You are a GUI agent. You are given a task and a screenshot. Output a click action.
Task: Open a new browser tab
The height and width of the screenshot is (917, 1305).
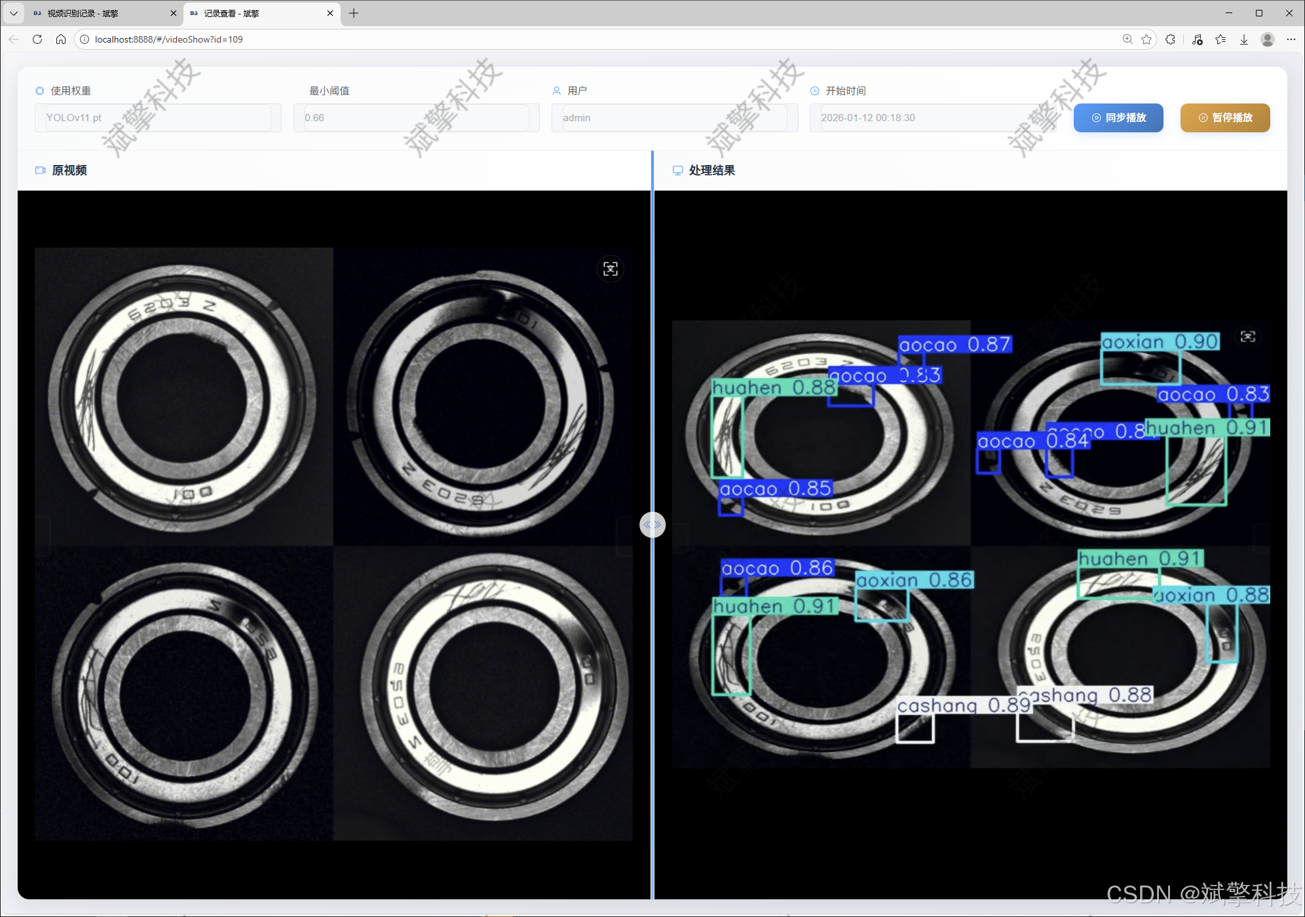354,13
